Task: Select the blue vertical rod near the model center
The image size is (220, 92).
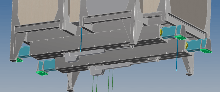Action: pos(81,39)
